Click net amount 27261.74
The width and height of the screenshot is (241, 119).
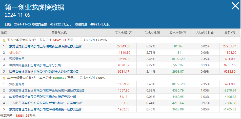[x=230, y=46]
